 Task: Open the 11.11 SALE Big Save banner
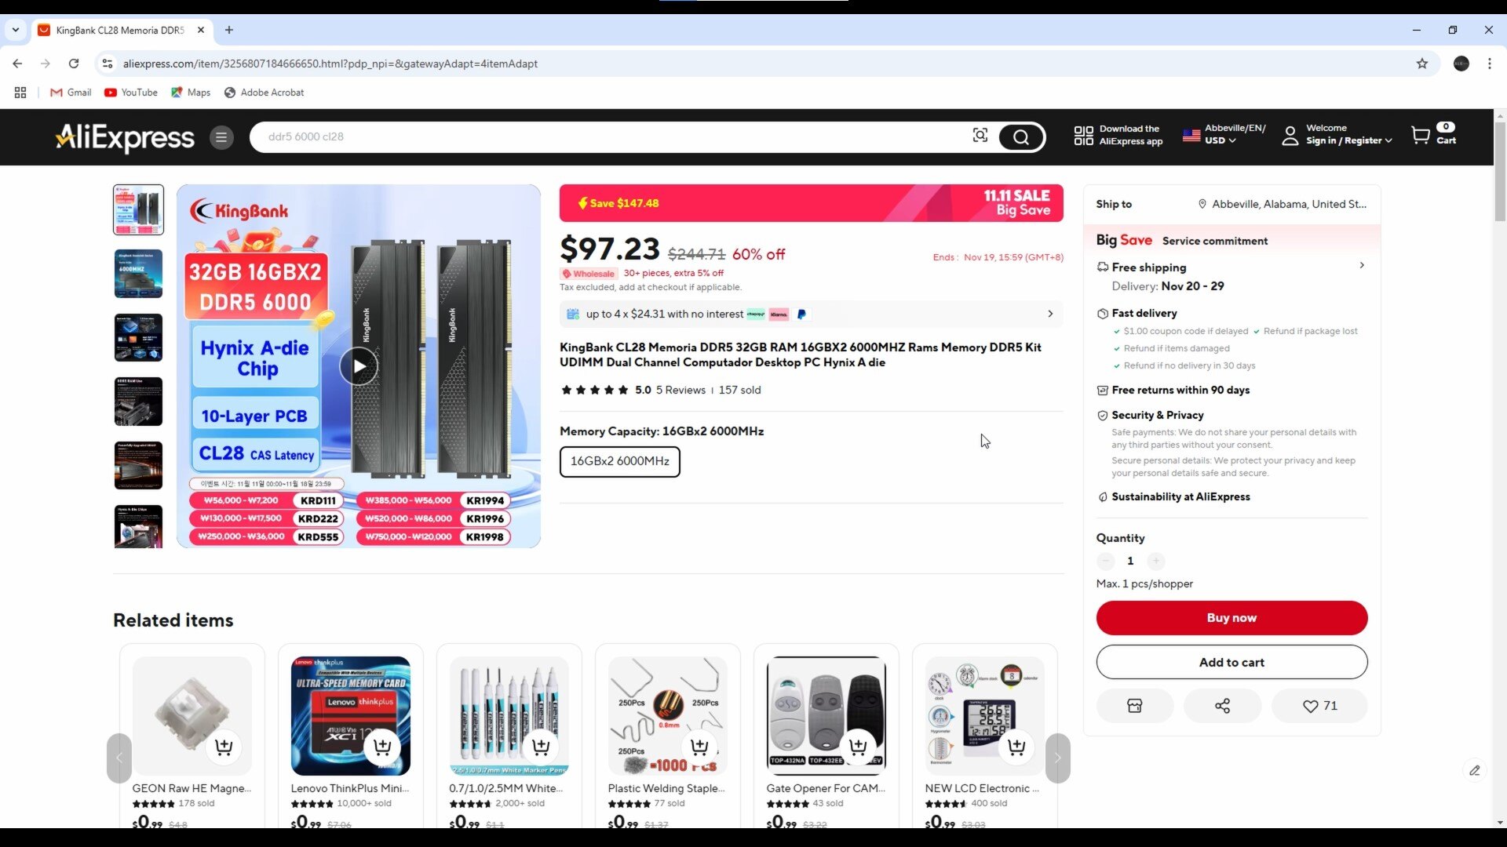pyautogui.click(x=811, y=203)
